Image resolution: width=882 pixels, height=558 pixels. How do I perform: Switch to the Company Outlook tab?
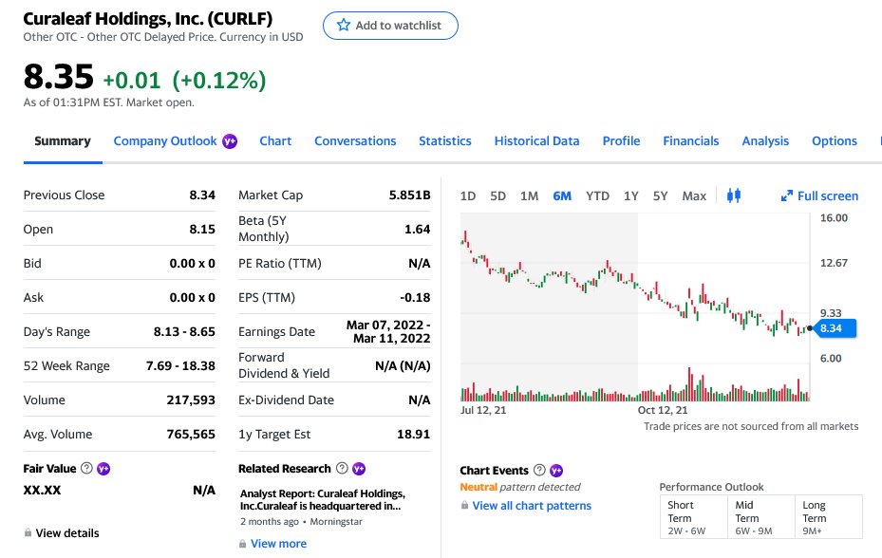[165, 141]
